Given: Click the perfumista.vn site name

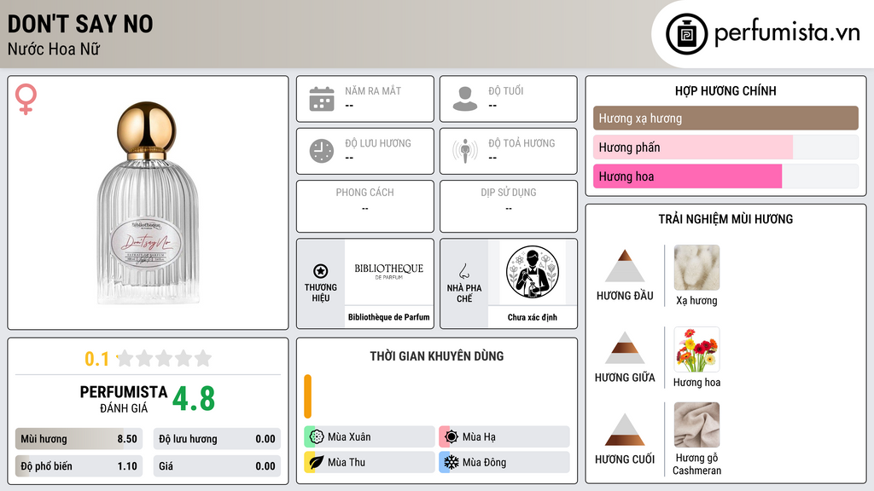Looking at the screenshot, I should coord(787,32).
